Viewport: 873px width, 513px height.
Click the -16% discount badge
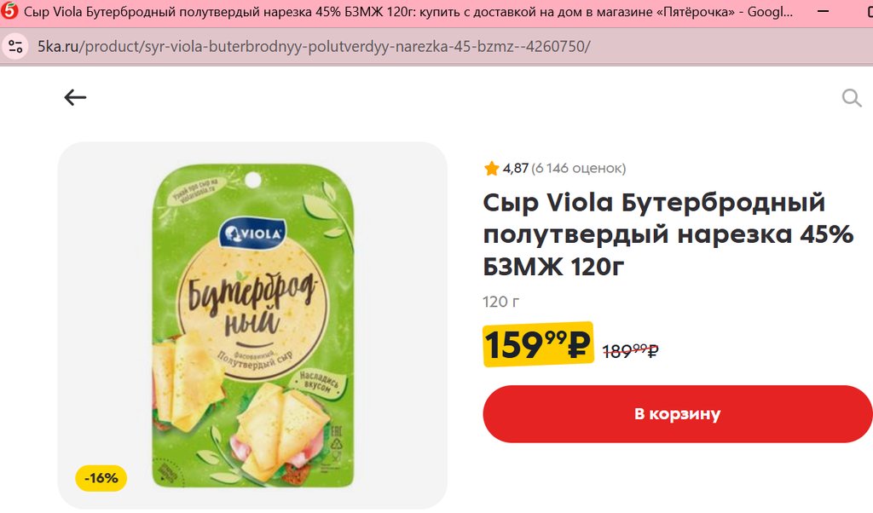pos(101,478)
